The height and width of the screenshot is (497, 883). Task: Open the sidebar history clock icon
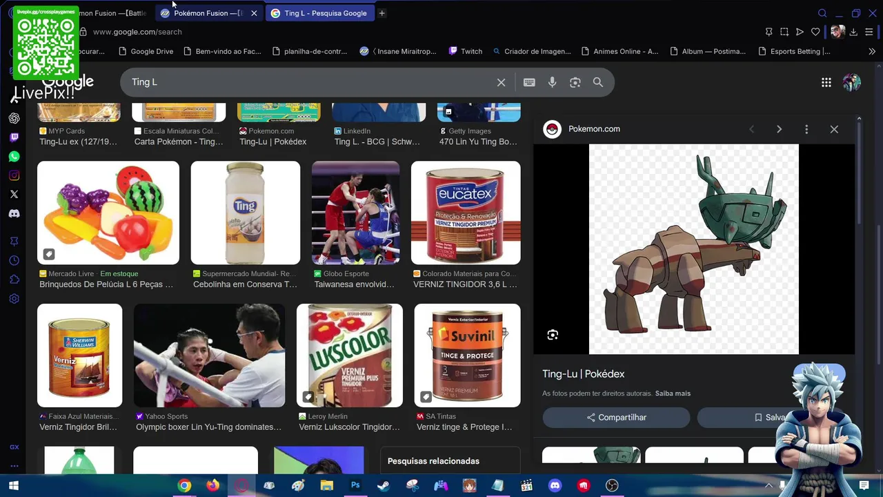coord(14,260)
